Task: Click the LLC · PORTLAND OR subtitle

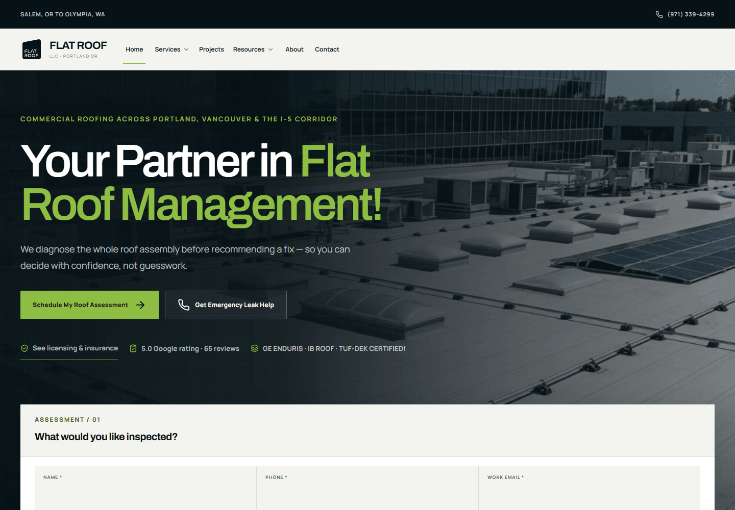Action: pos(73,56)
